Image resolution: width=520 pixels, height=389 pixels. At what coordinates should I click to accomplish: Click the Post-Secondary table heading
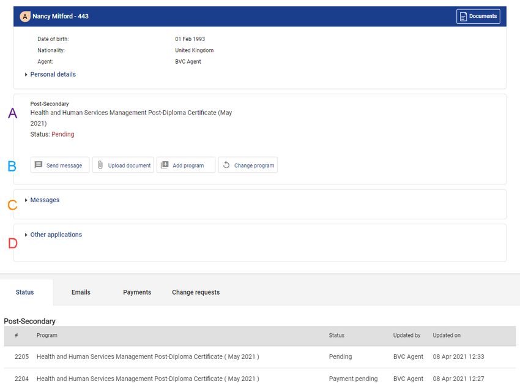[29, 321]
